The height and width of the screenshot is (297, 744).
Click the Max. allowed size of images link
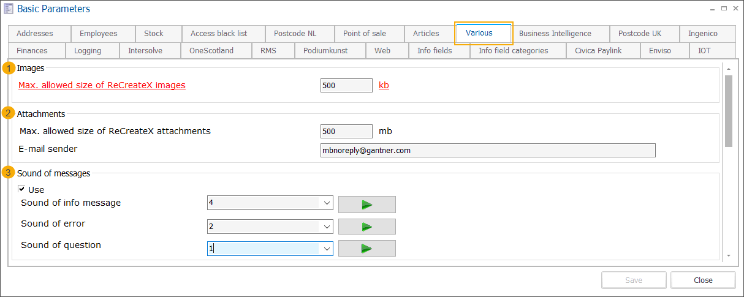tap(102, 85)
